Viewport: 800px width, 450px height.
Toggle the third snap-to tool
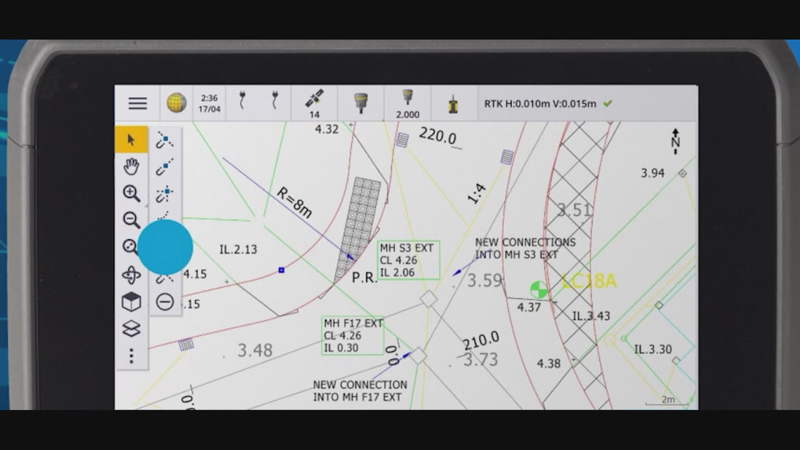pos(165,194)
